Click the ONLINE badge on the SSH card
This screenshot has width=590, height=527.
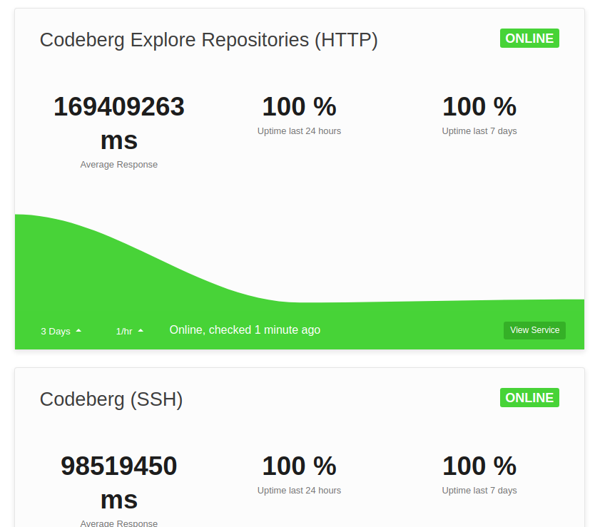click(529, 397)
